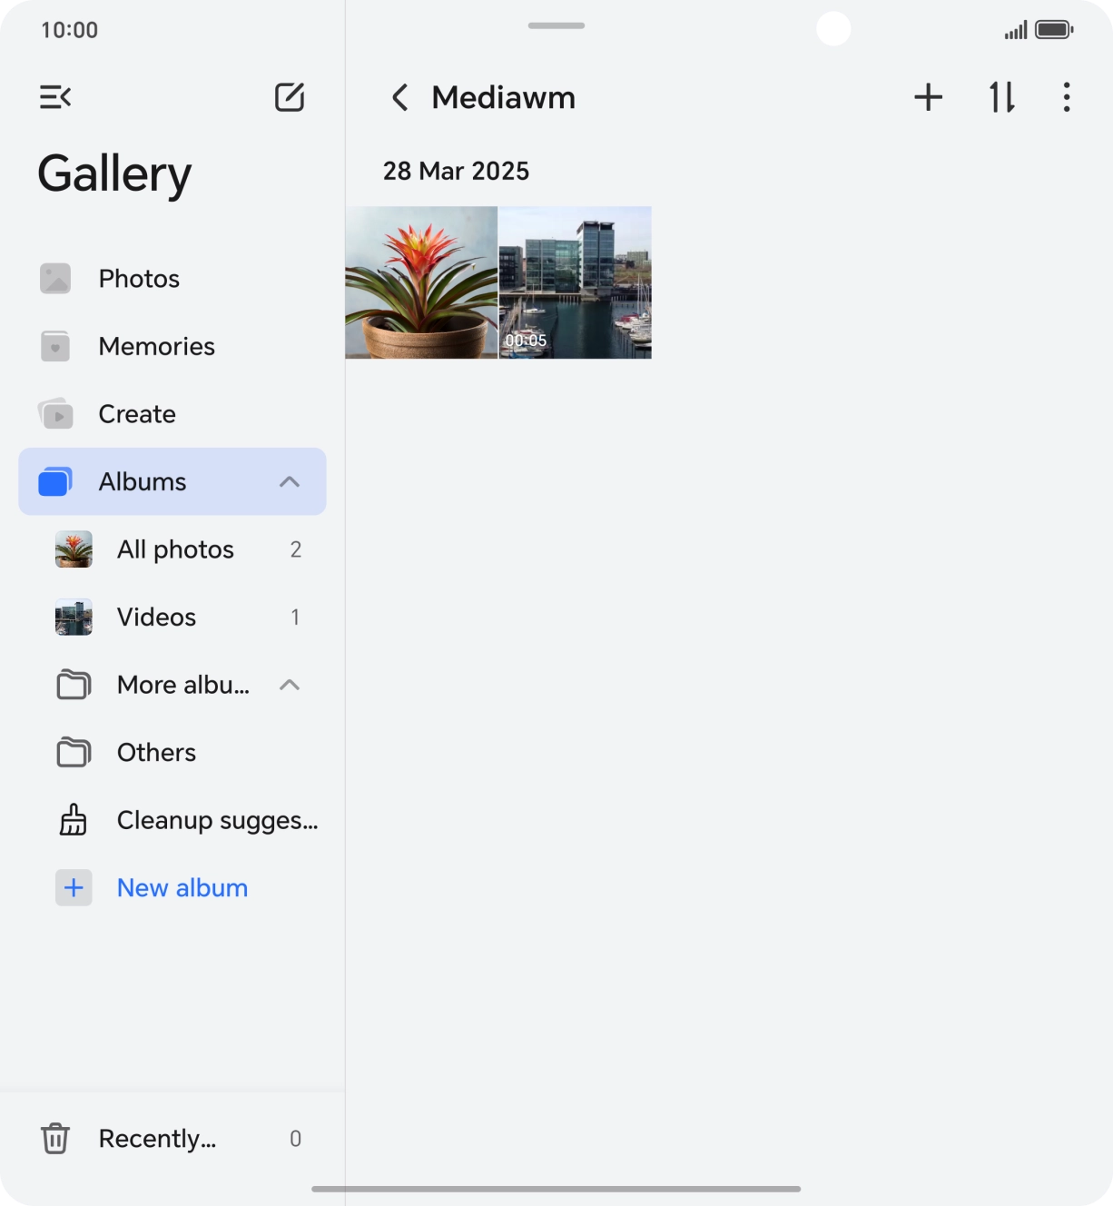
Task: Click the Mediawm album title
Action: 504,97
